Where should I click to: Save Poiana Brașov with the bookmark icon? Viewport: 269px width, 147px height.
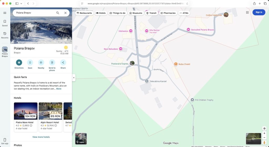(x=30, y=62)
